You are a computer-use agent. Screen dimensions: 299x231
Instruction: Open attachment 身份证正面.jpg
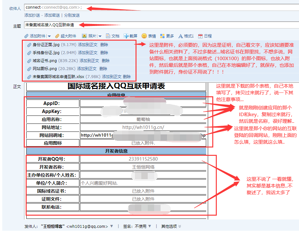point(46,45)
